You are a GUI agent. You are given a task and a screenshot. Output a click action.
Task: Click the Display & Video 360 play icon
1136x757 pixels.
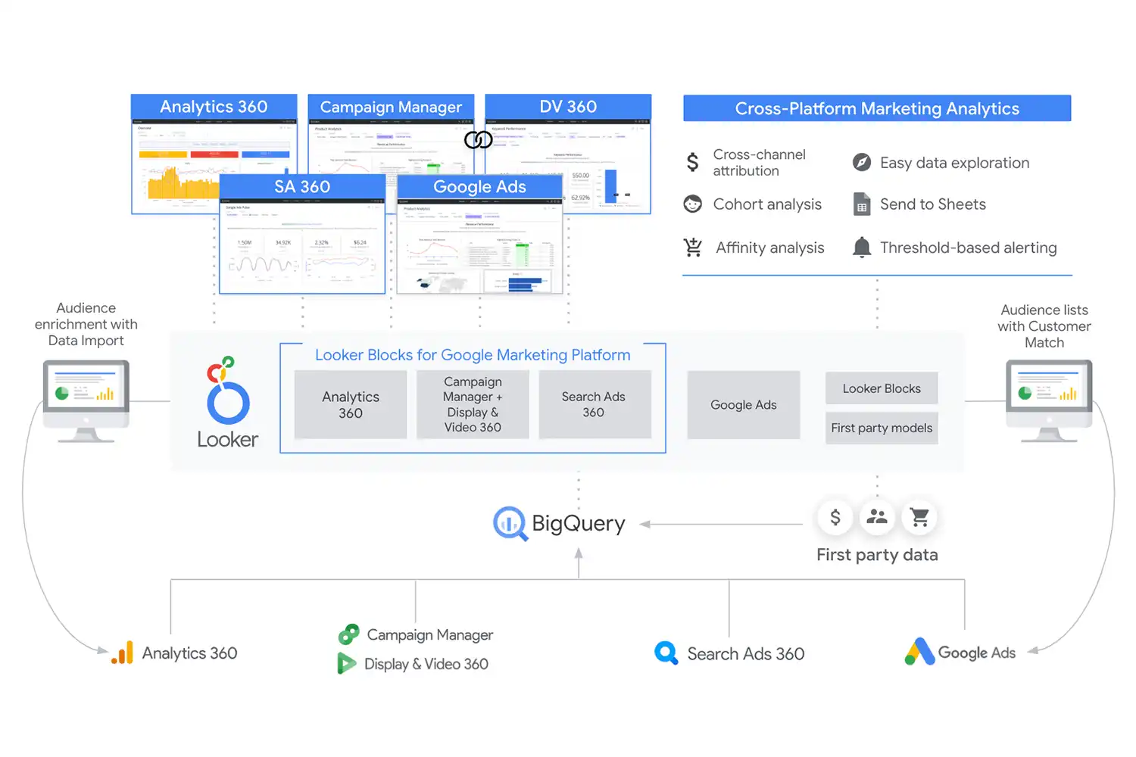[x=346, y=664]
